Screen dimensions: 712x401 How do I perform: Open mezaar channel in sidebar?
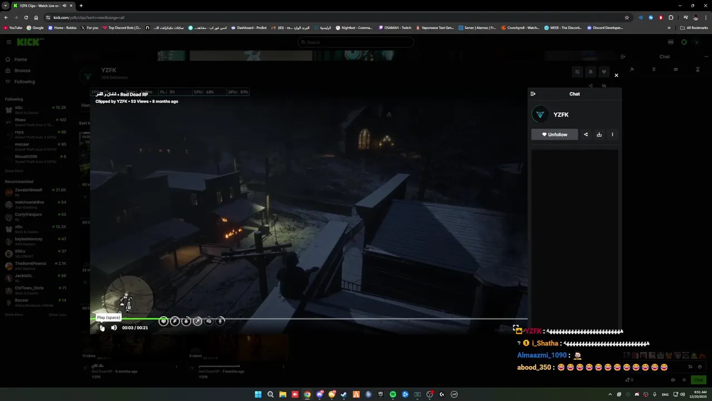36,146
